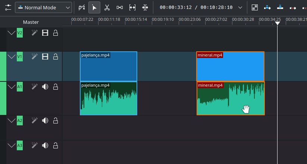The height and width of the screenshot is (164, 307).
Task: Choose the Spacer tool
Action: point(120,7)
